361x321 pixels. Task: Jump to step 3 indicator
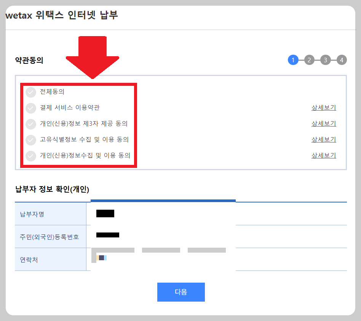click(x=326, y=60)
